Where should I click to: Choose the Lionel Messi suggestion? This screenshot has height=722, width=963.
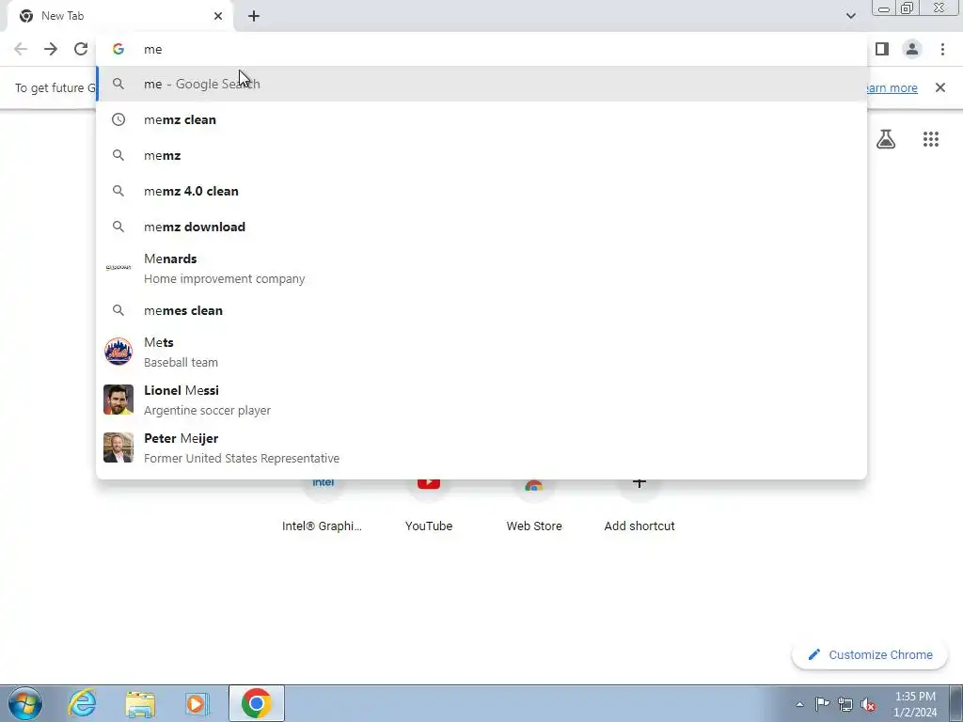481,400
